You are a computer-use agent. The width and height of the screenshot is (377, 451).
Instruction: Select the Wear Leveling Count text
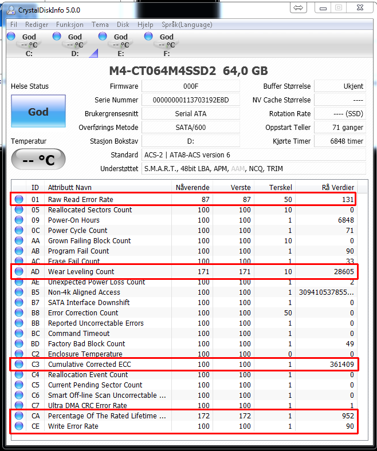tap(81, 271)
